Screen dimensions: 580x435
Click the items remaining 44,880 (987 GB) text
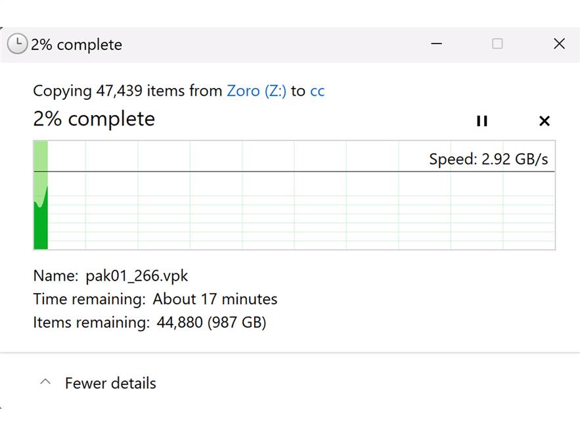pyautogui.click(x=211, y=323)
